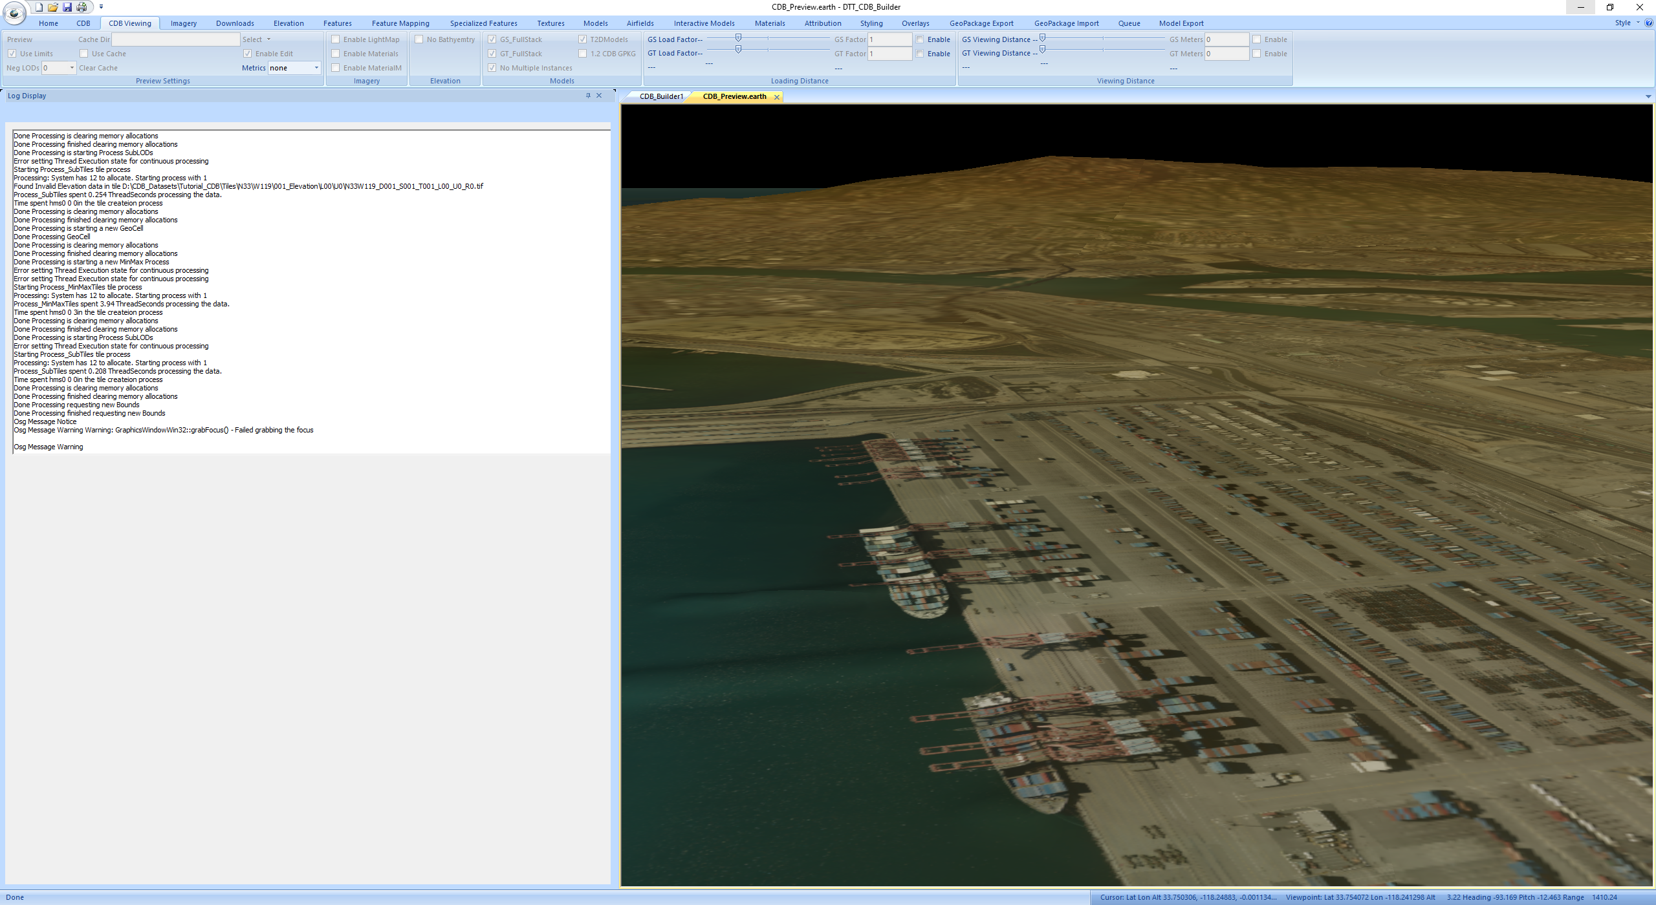Toggle the Use Limits checkbox
Screen dimensions: 1656x905
click(x=12, y=54)
